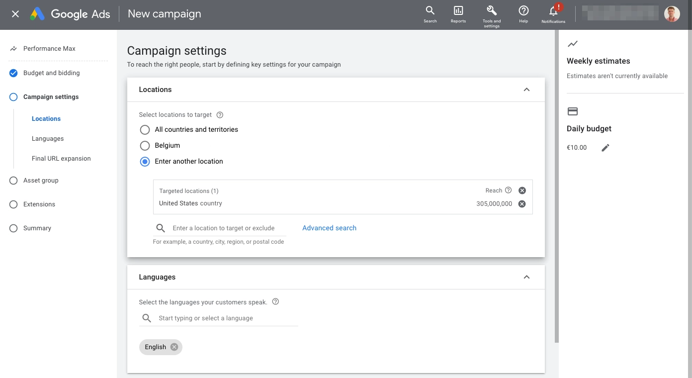Open Tools and settings wrench icon
This screenshot has height=378, width=692.
pos(492,15)
